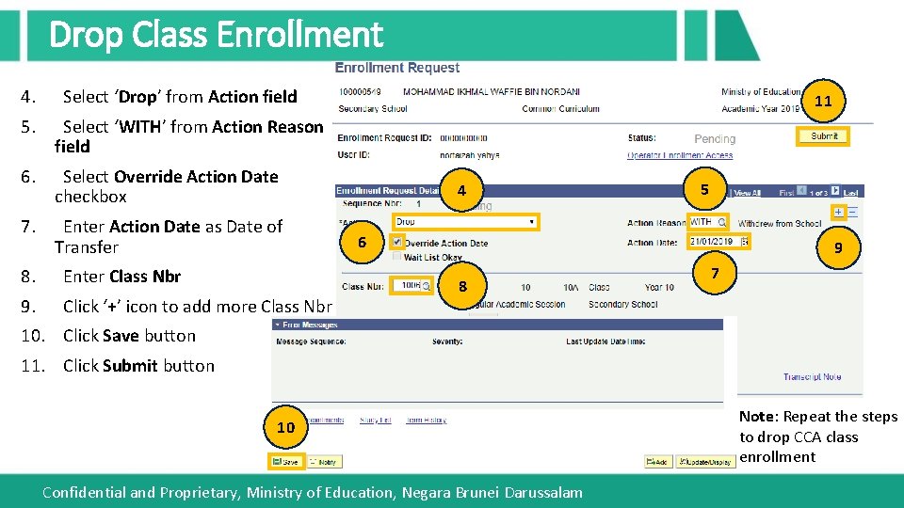This screenshot has height=508, width=904.
Task: Open the Class Nbr lookup magnifier
Action: click(x=427, y=286)
